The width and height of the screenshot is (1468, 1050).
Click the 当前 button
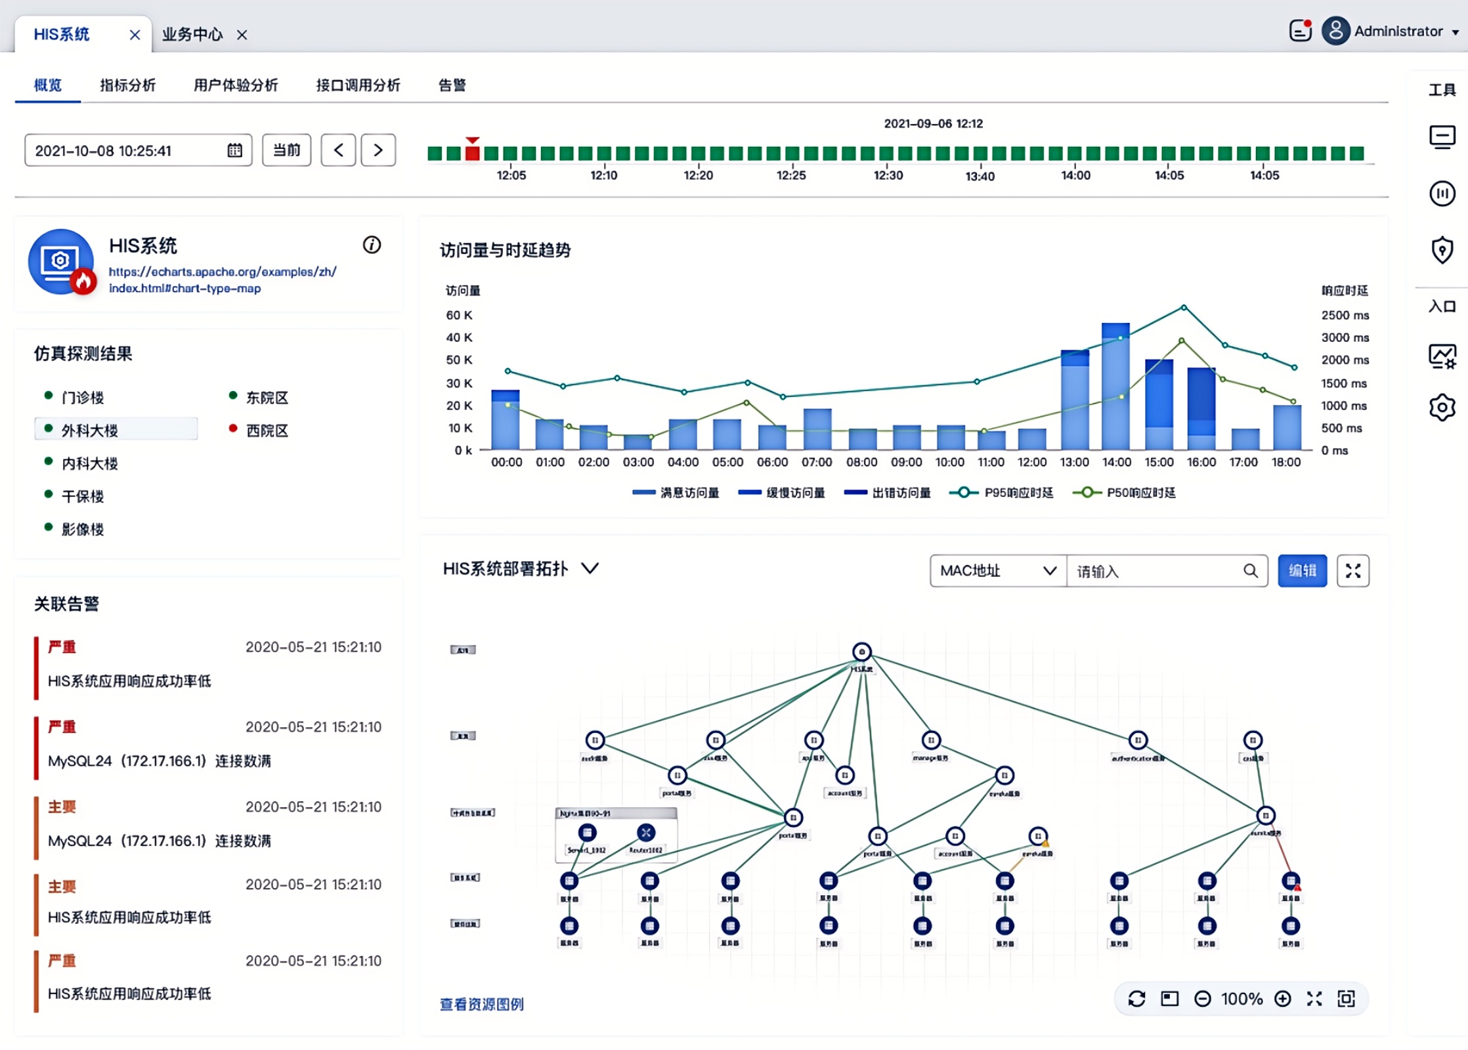tap(286, 150)
